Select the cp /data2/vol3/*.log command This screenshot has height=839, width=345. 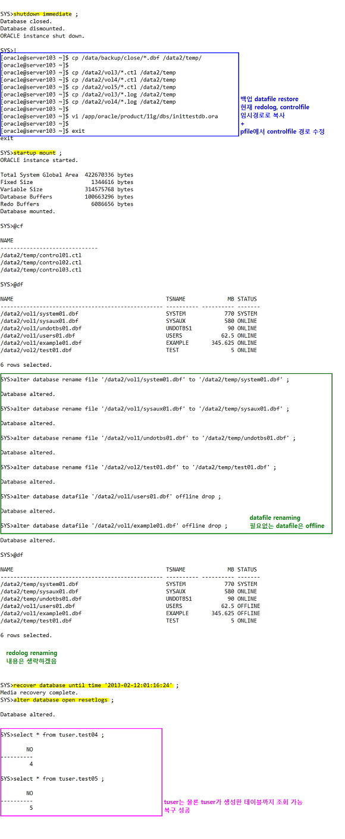[89, 94]
